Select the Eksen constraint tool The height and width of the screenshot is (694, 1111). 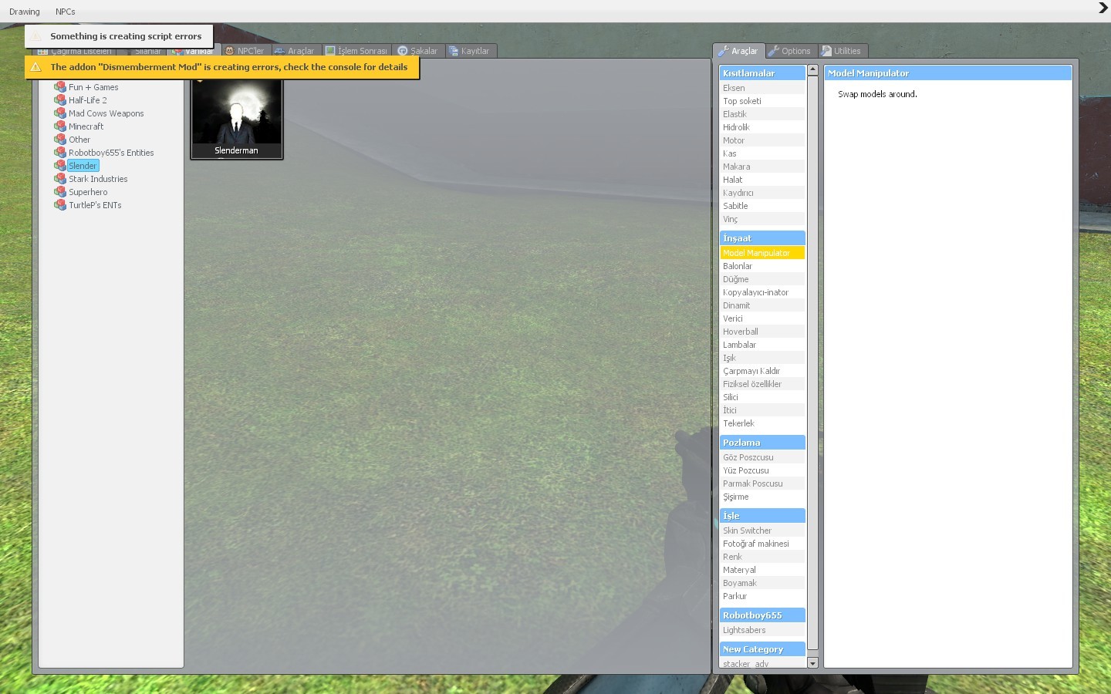[x=762, y=88]
